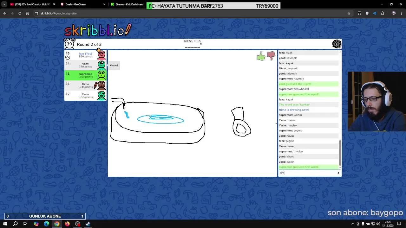Screen dimensions: 406x228
Task: Open Microsoft Edge from the taskbar
Action: (x=46, y=224)
